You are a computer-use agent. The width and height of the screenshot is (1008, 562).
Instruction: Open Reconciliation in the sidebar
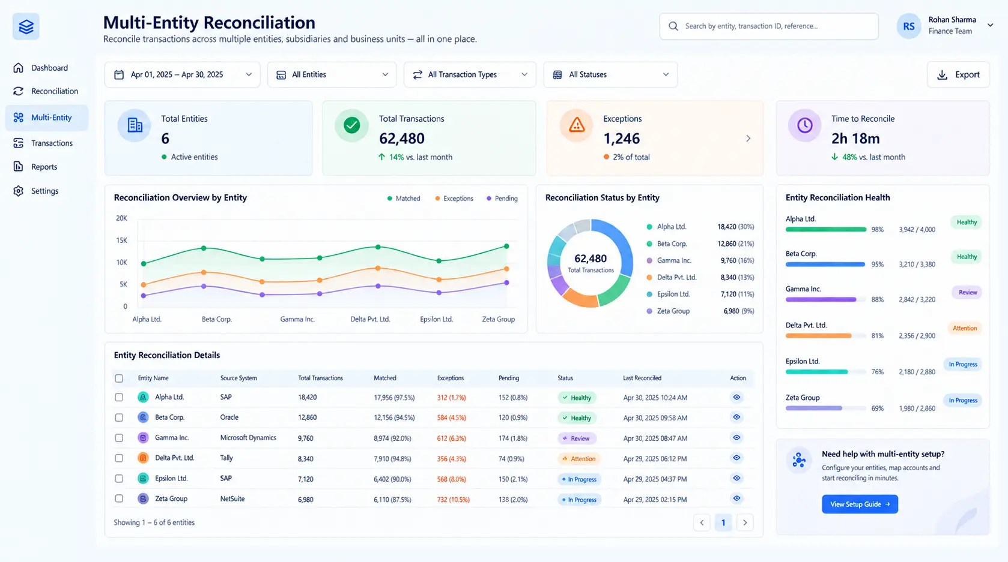(x=47, y=91)
